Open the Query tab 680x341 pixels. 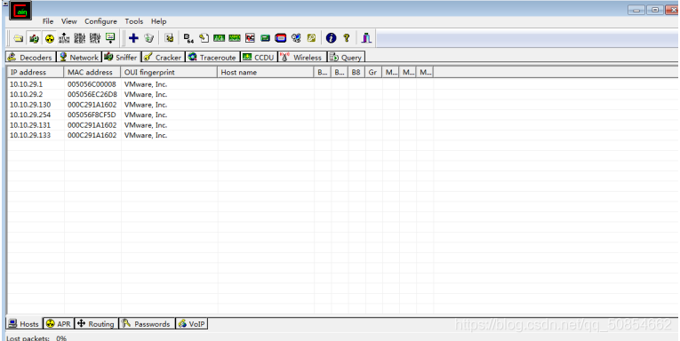point(346,57)
